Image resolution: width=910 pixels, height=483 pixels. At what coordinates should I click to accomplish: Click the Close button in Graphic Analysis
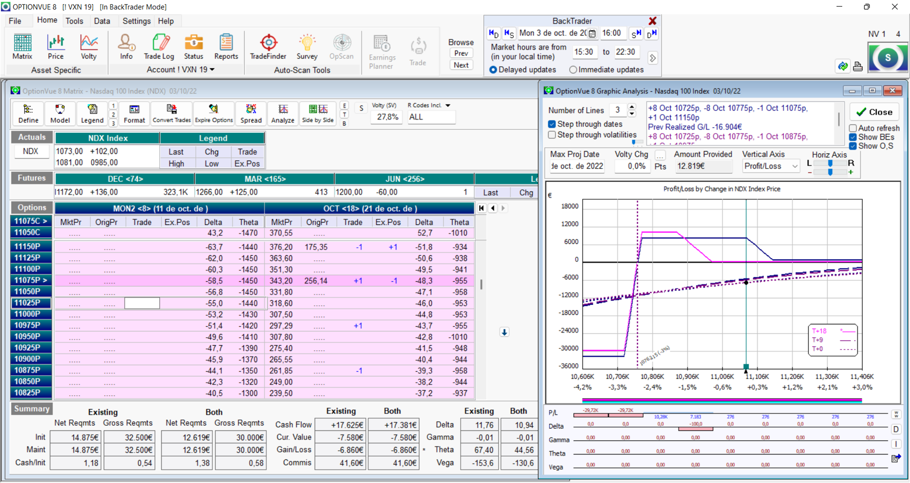click(874, 112)
